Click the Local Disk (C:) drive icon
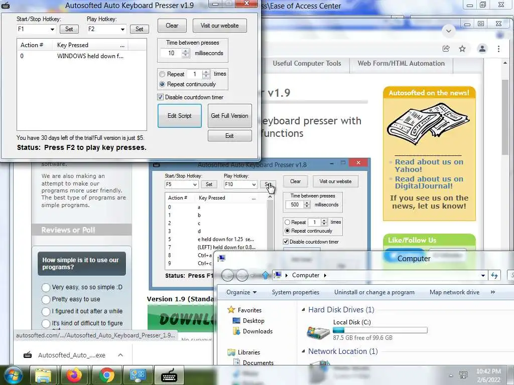514x385 pixels. [318, 332]
